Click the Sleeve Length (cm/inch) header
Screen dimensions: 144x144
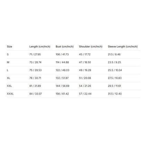(123, 47)
